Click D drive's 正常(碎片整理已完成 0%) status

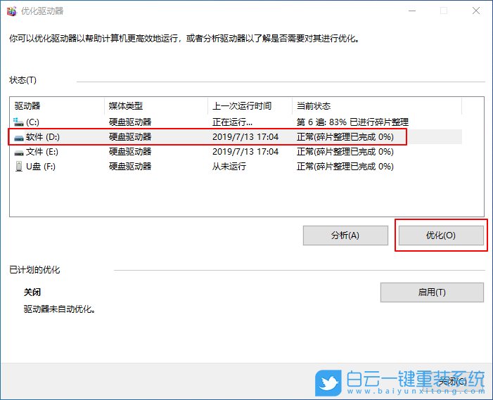tap(345, 137)
